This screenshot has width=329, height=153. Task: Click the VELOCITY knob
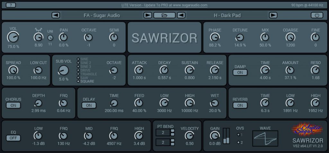[190, 136]
